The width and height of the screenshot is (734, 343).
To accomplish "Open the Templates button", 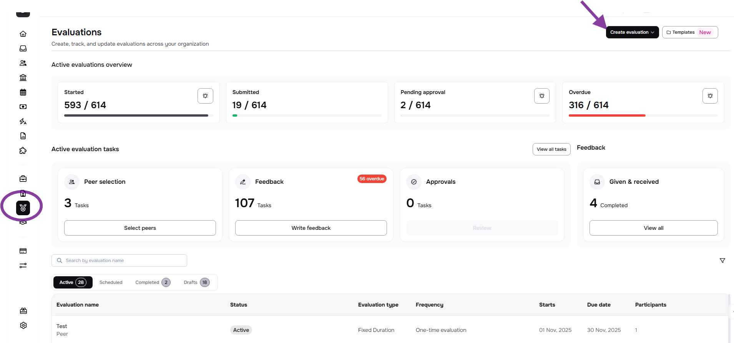I will pyautogui.click(x=689, y=32).
